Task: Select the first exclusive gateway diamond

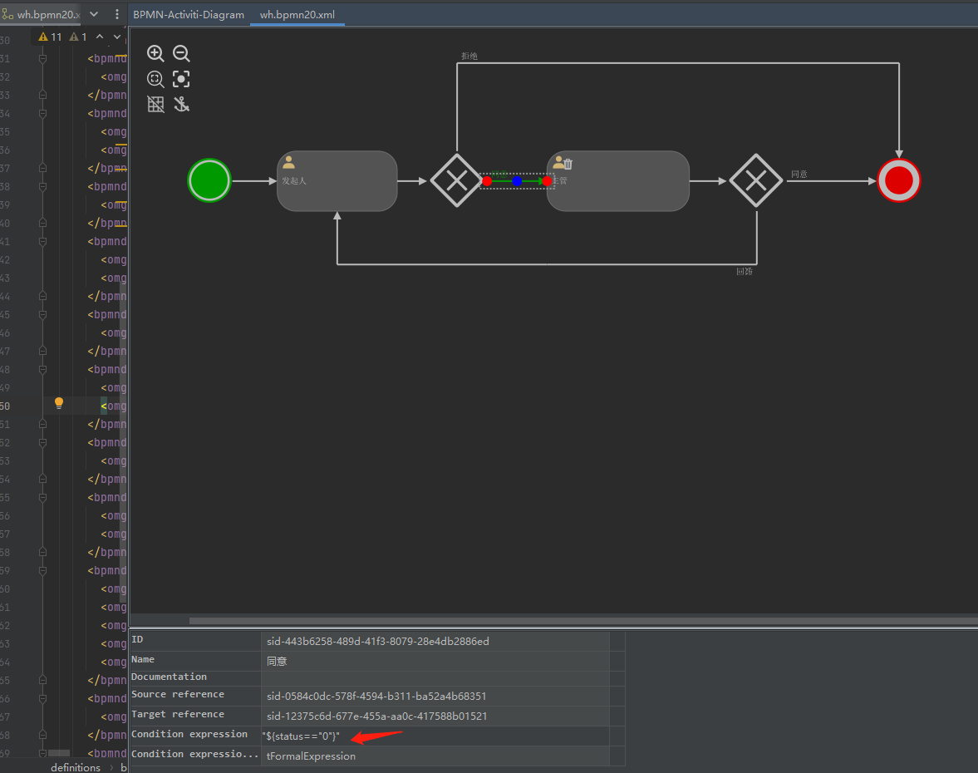Action: click(456, 180)
